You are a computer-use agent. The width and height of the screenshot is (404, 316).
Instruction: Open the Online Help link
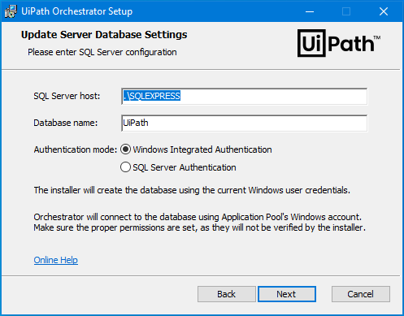coord(56,260)
